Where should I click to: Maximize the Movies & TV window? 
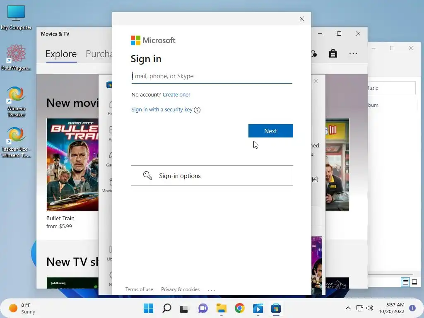click(339, 34)
